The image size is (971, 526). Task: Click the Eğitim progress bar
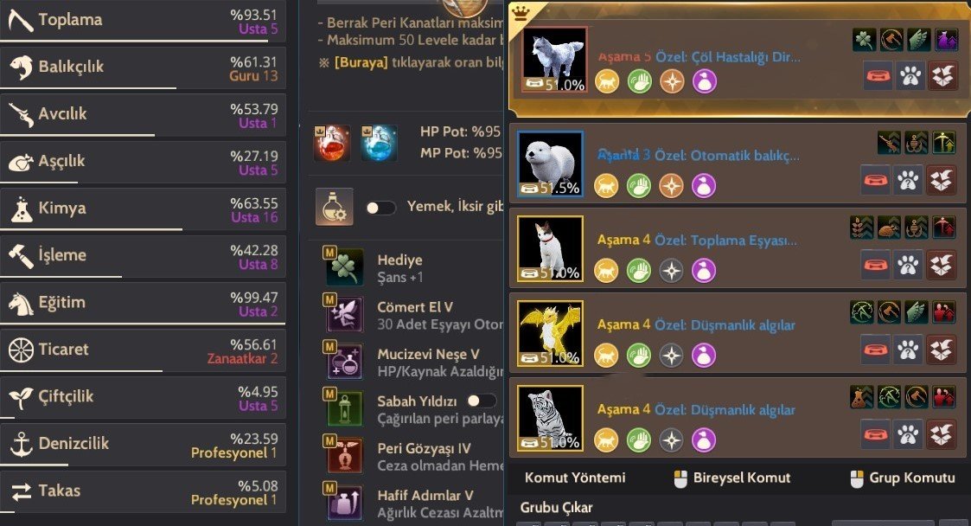(x=143, y=324)
